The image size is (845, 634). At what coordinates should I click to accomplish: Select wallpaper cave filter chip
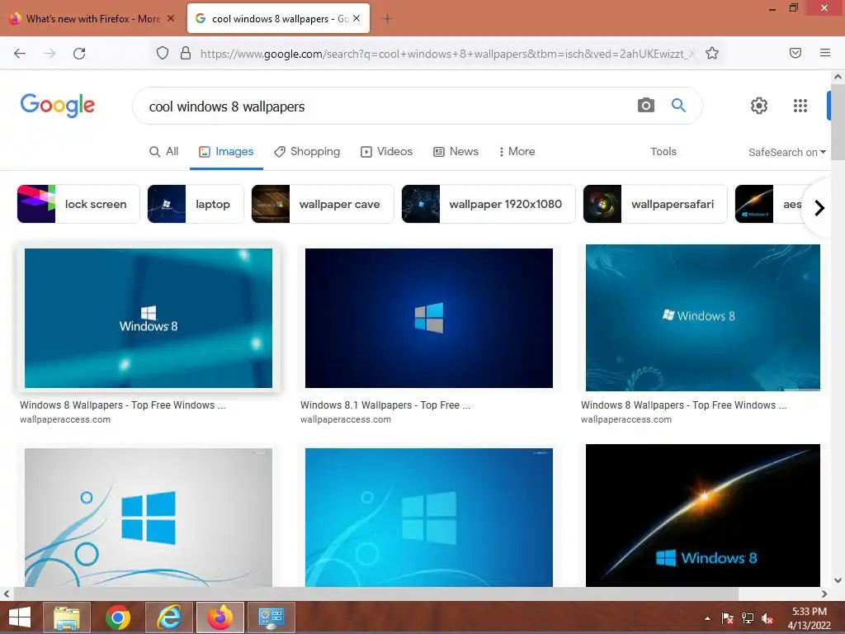pyautogui.click(x=323, y=204)
